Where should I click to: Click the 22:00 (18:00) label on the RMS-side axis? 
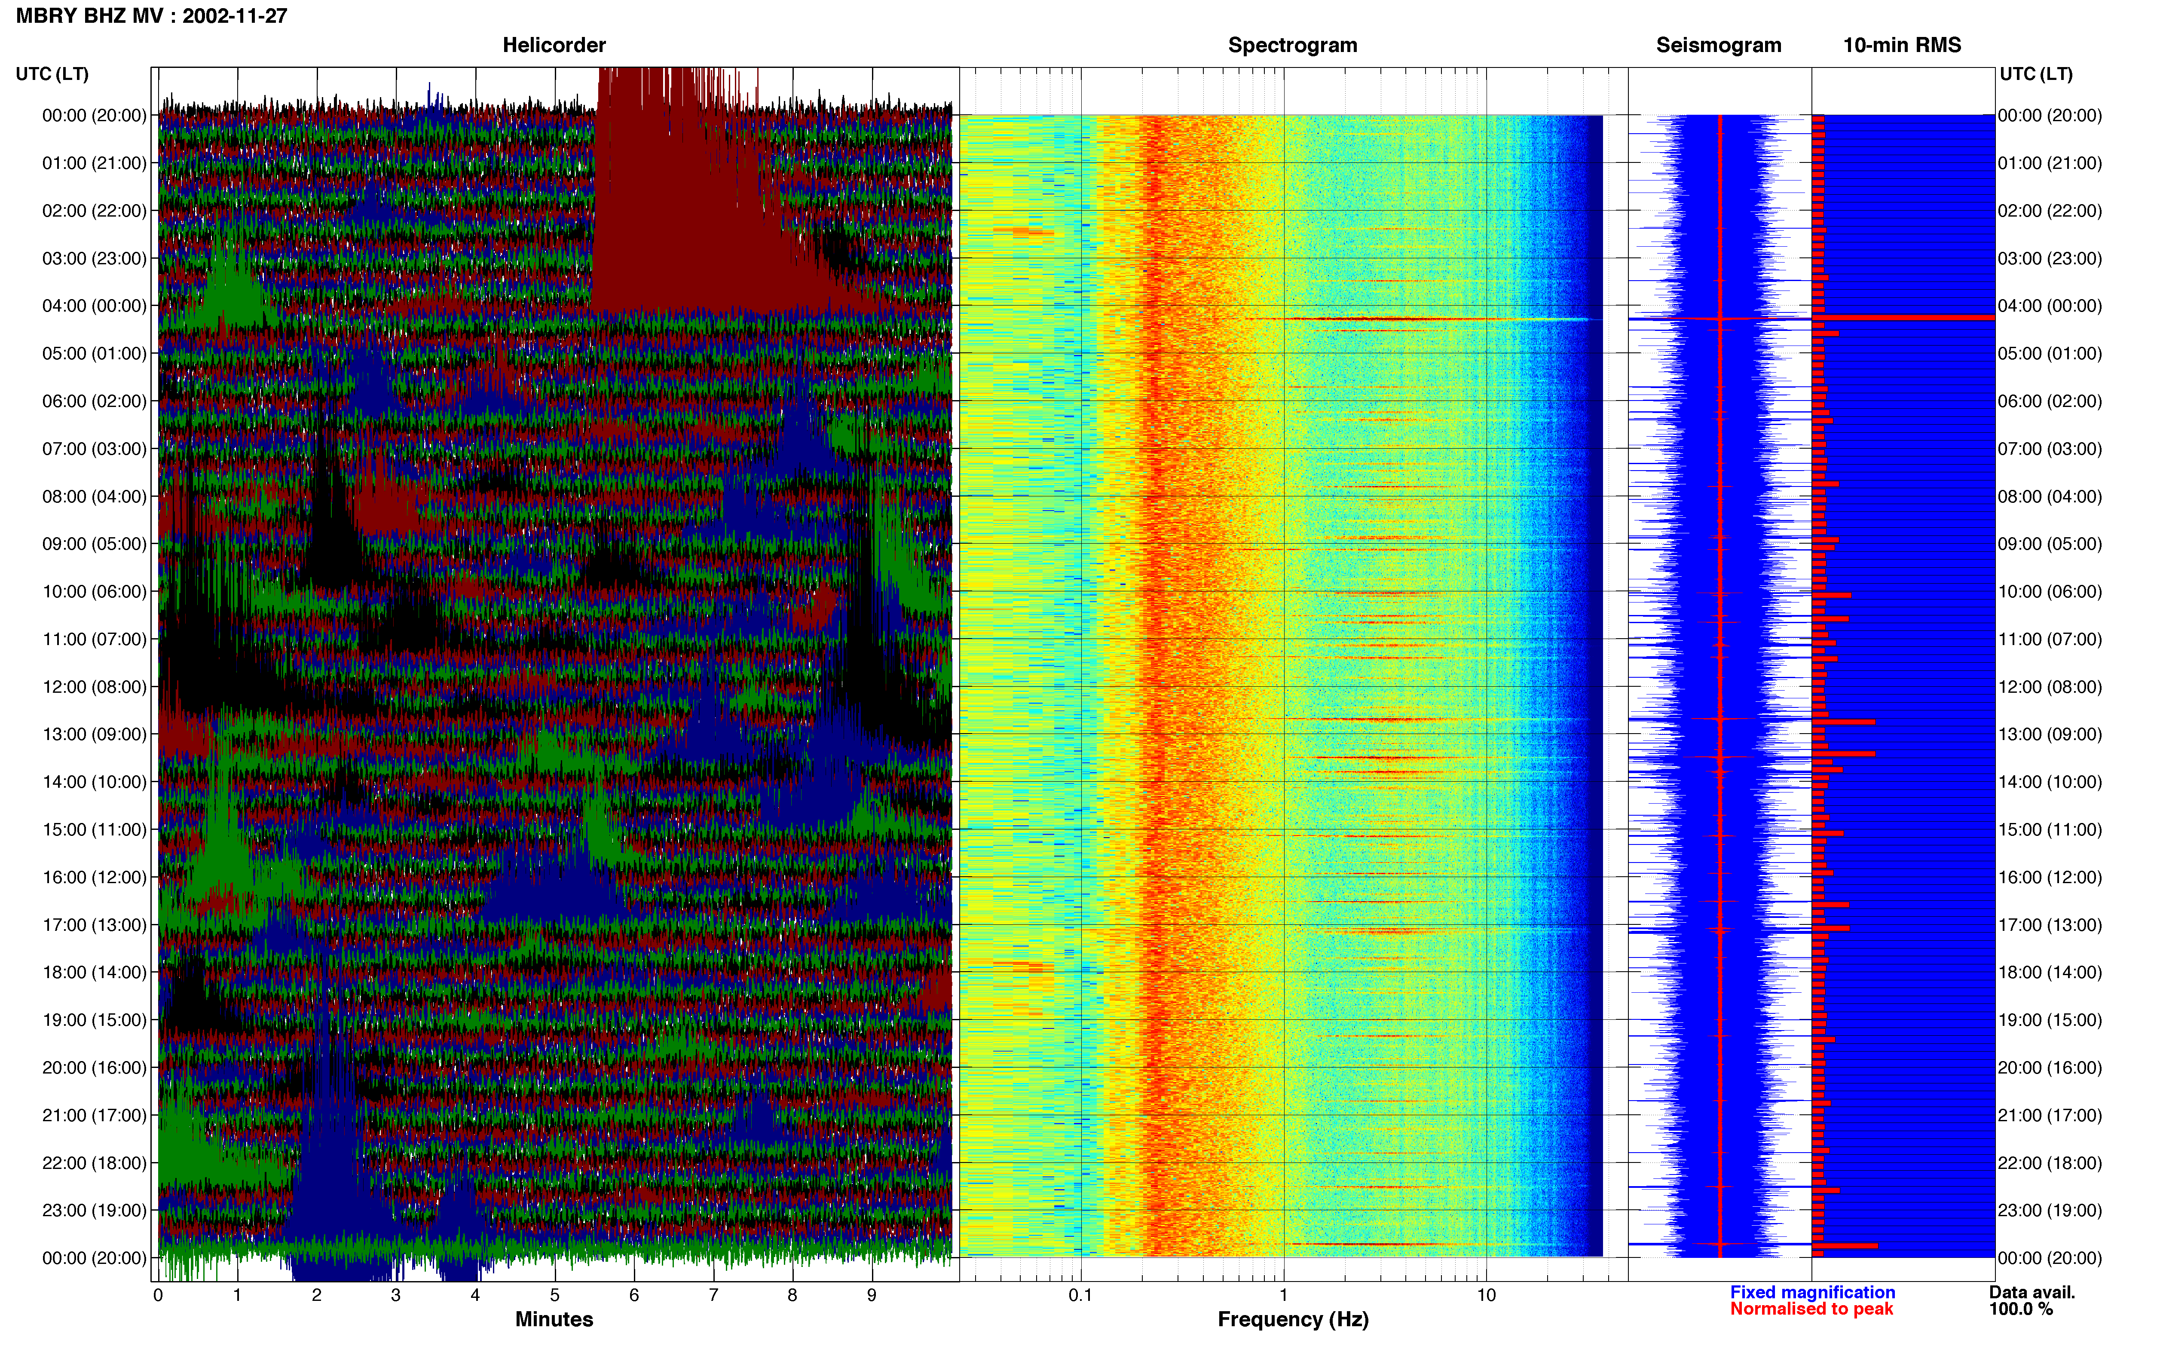tap(2050, 1163)
